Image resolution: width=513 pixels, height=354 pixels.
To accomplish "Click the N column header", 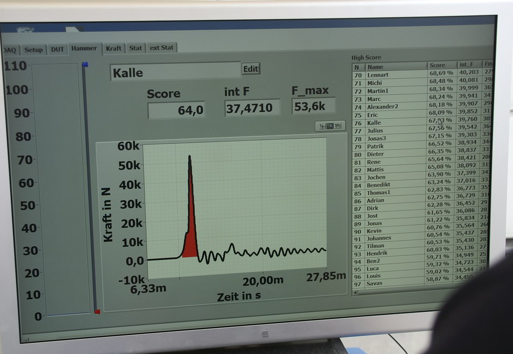I will 358,67.
